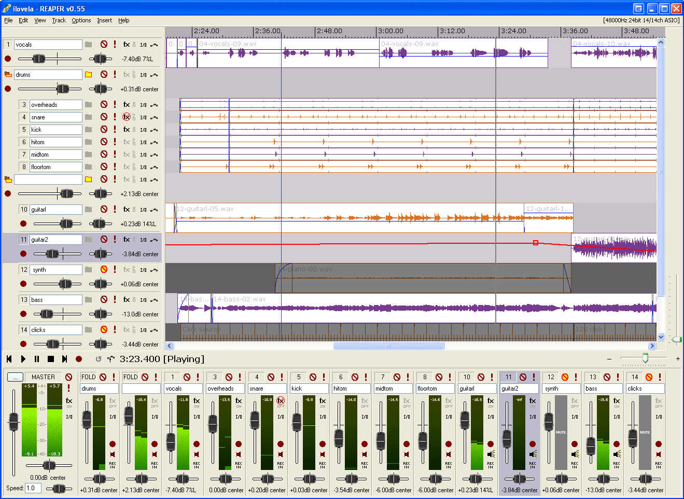Open I/O routing for bass track
Image resolution: width=684 pixels, height=499 pixels.
click(x=143, y=300)
